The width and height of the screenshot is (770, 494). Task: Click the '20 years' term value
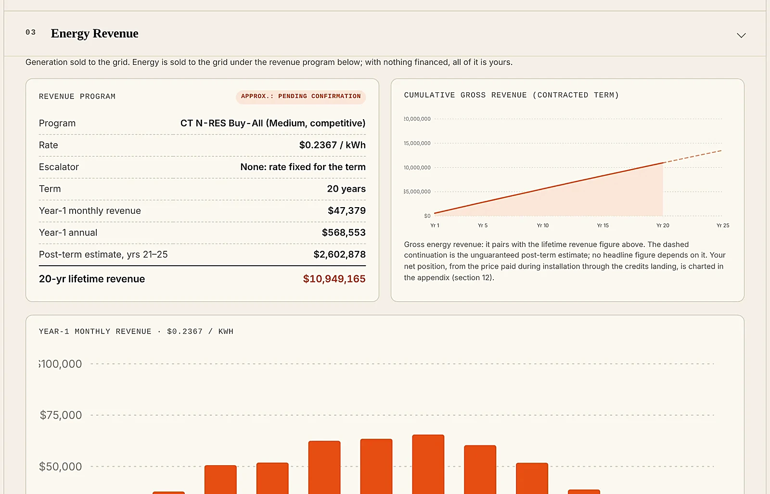346,189
